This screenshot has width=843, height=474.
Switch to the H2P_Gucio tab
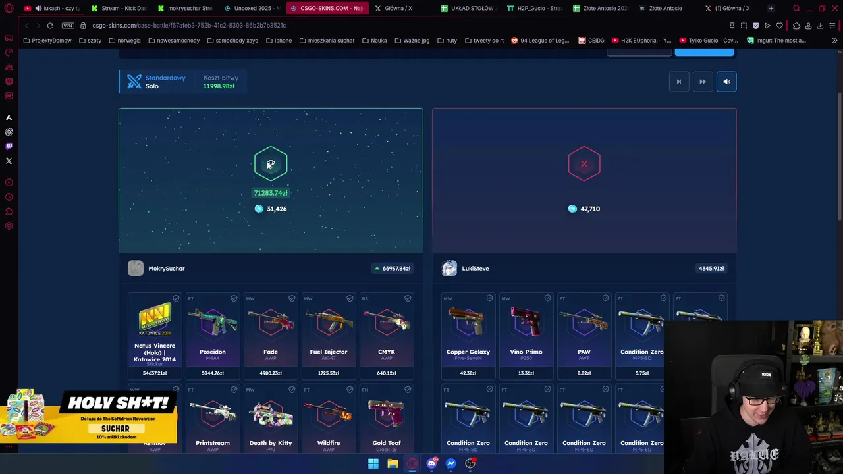click(534, 9)
